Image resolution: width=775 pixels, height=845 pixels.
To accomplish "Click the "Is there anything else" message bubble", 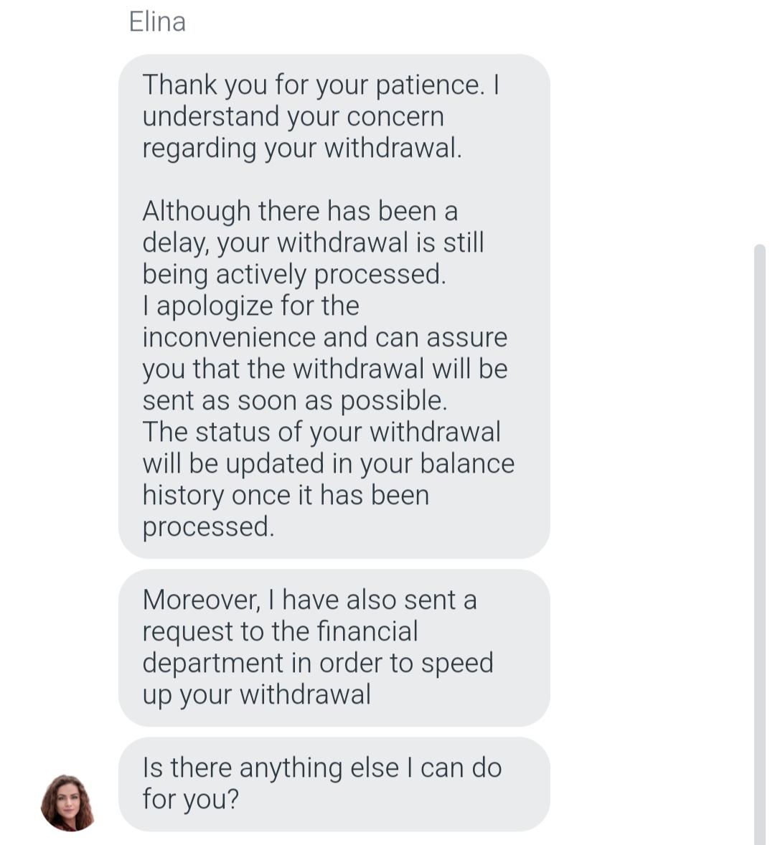I will 334,783.
